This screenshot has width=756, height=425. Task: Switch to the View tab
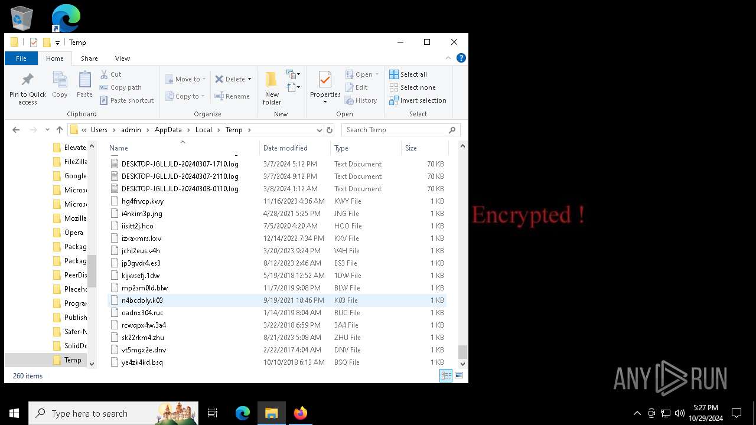click(x=122, y=58)
